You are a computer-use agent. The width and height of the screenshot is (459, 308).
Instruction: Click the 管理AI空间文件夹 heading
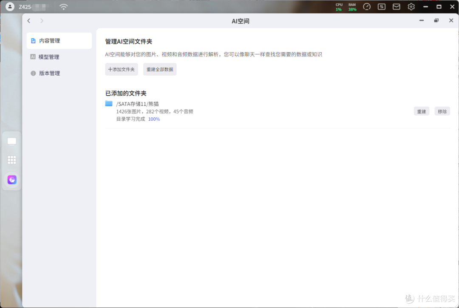[128, 42]
